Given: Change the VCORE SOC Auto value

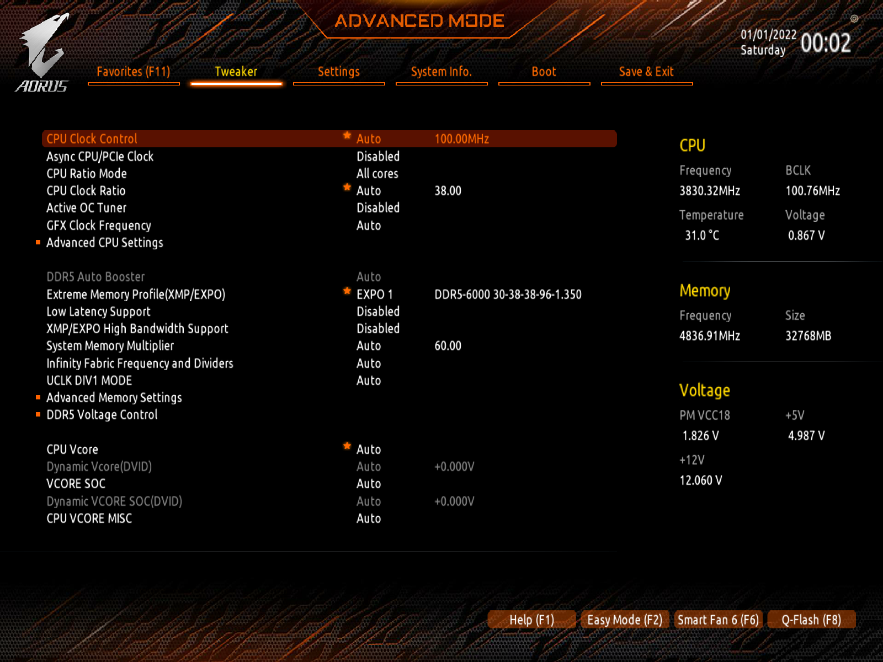Looking at the screenshot, I should pos(369,484).
